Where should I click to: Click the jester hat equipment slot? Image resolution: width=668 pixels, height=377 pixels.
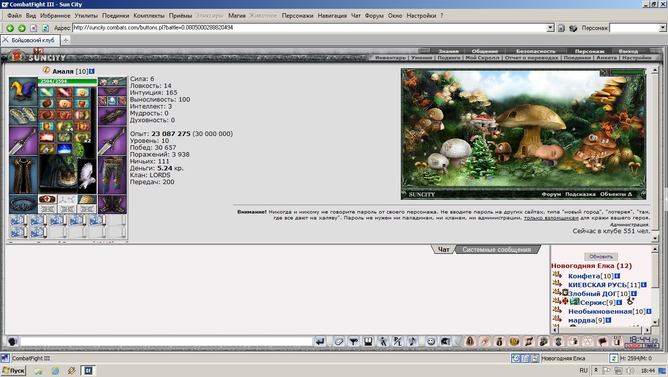[x=23, y=91]
